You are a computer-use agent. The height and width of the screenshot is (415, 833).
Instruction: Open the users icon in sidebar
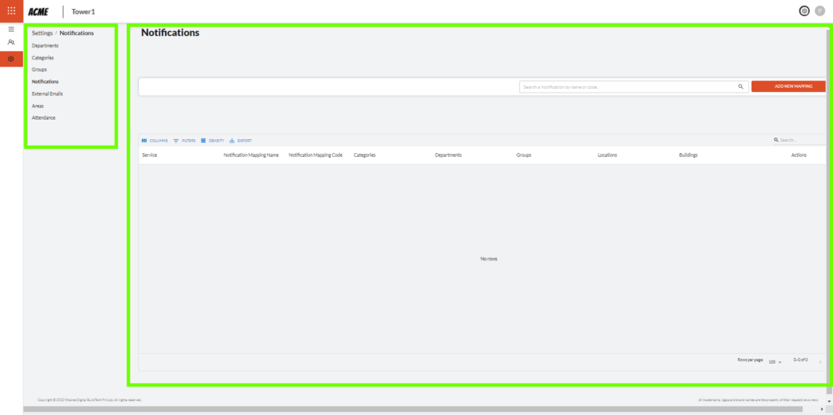tap(11, 42)
